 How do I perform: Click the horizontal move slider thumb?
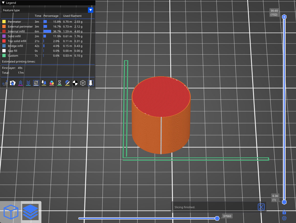[217, 218]
